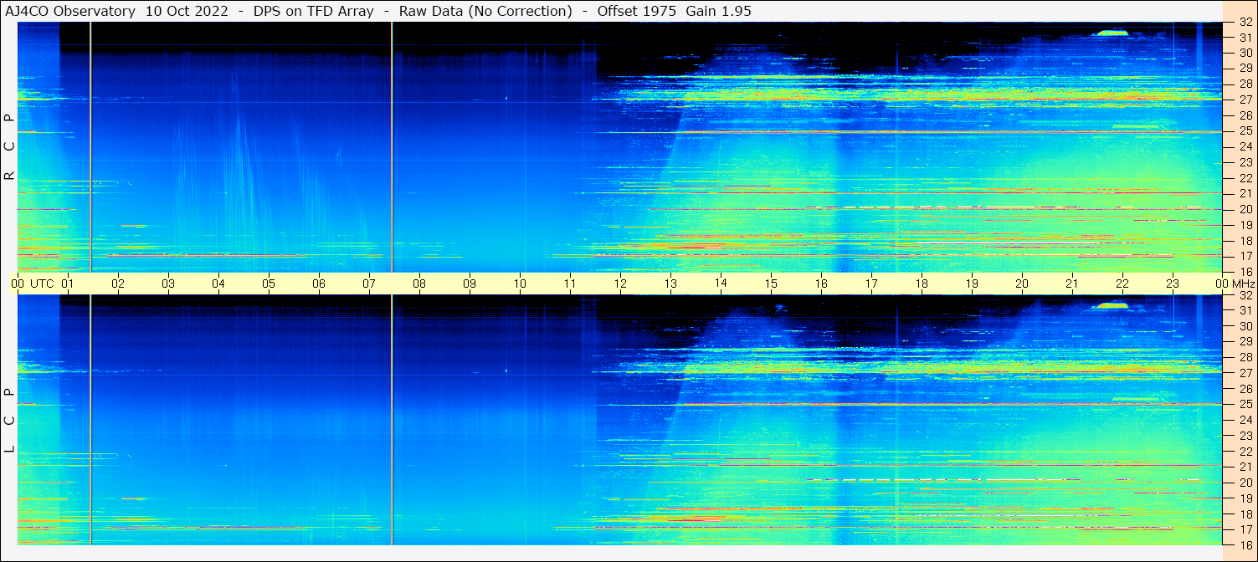Click the "19" hour label on time axis

tap(972, 284)
